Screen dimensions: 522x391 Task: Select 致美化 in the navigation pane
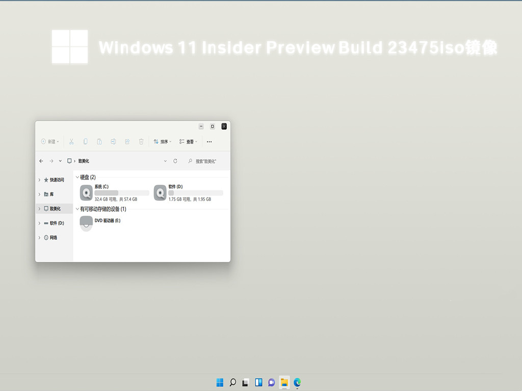[x=55, y=208]
